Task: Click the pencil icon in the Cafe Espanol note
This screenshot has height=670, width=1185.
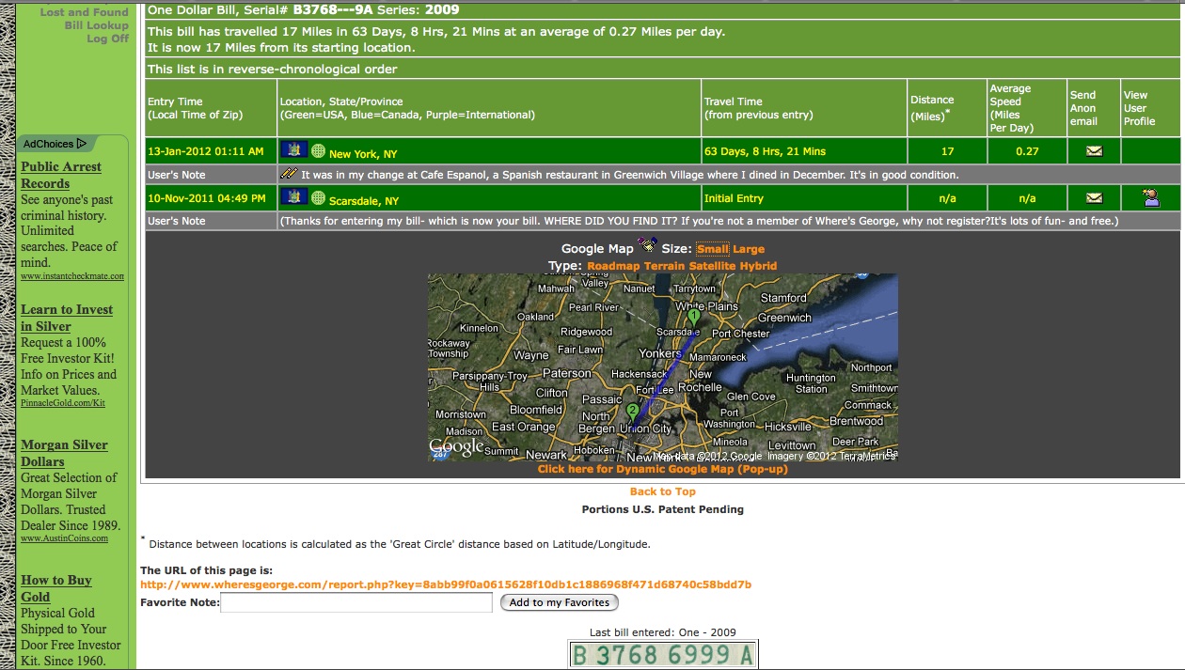Action: click(289, 174)
